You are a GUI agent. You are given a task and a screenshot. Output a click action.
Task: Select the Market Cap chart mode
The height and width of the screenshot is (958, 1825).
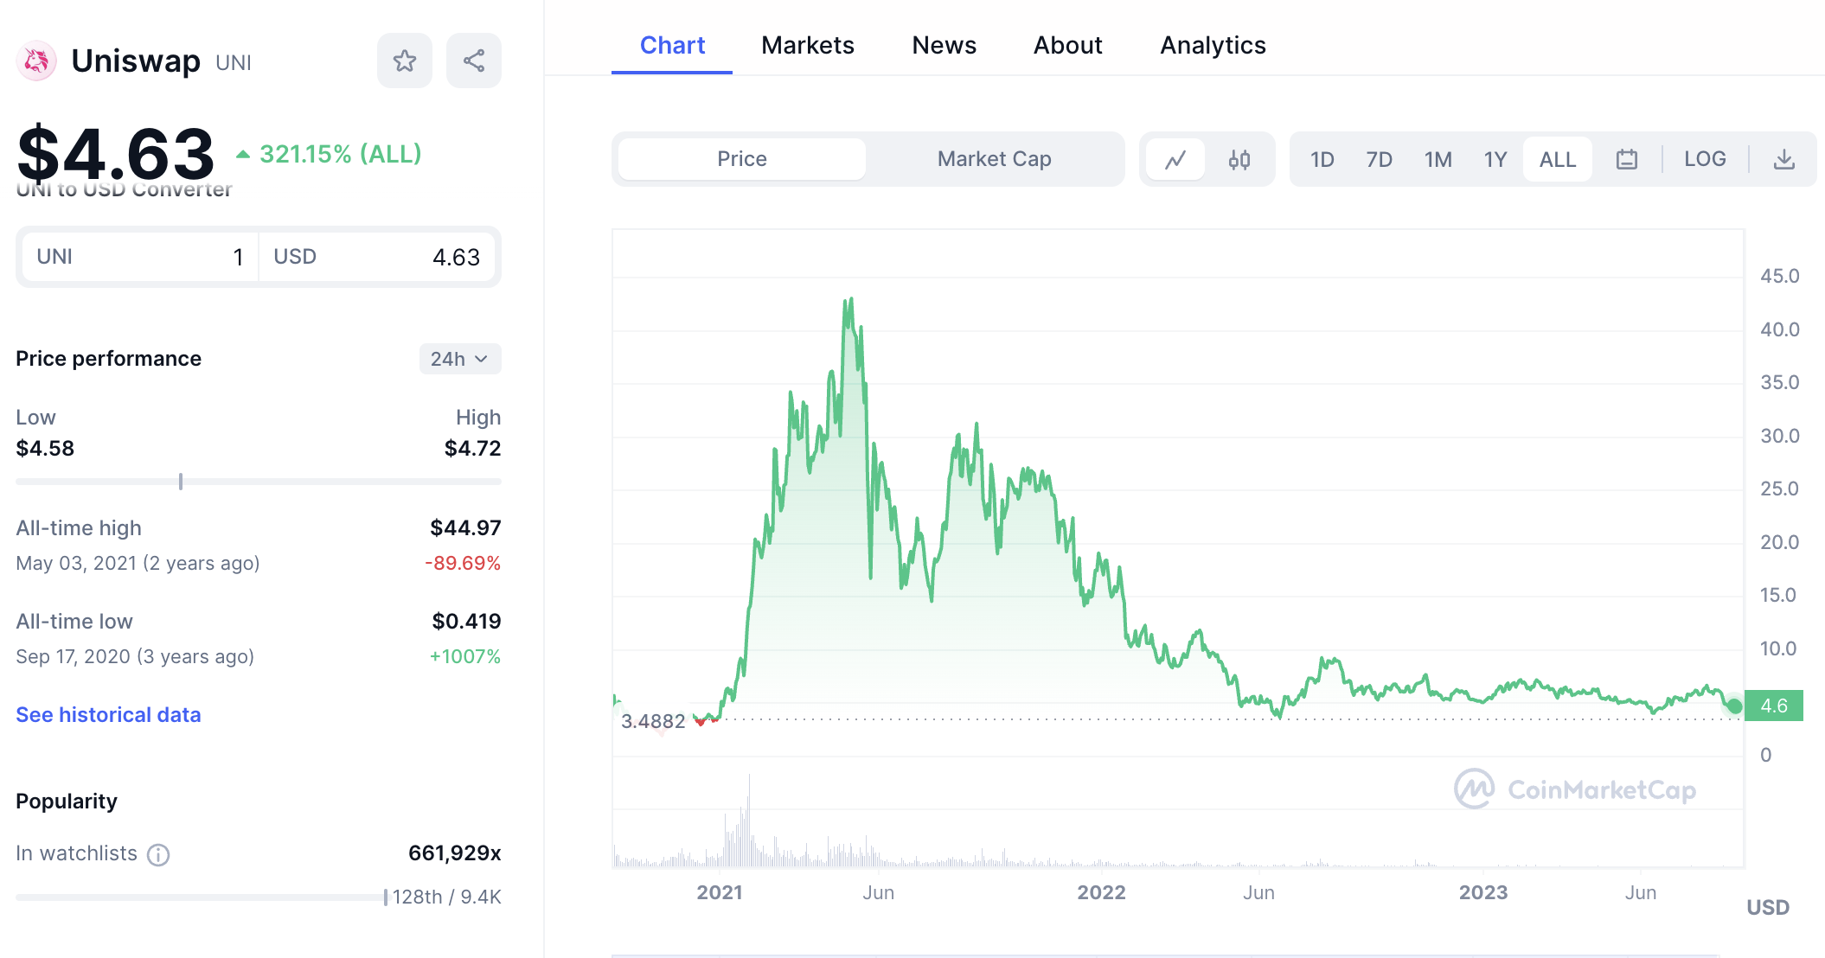(x=994, y=159)
